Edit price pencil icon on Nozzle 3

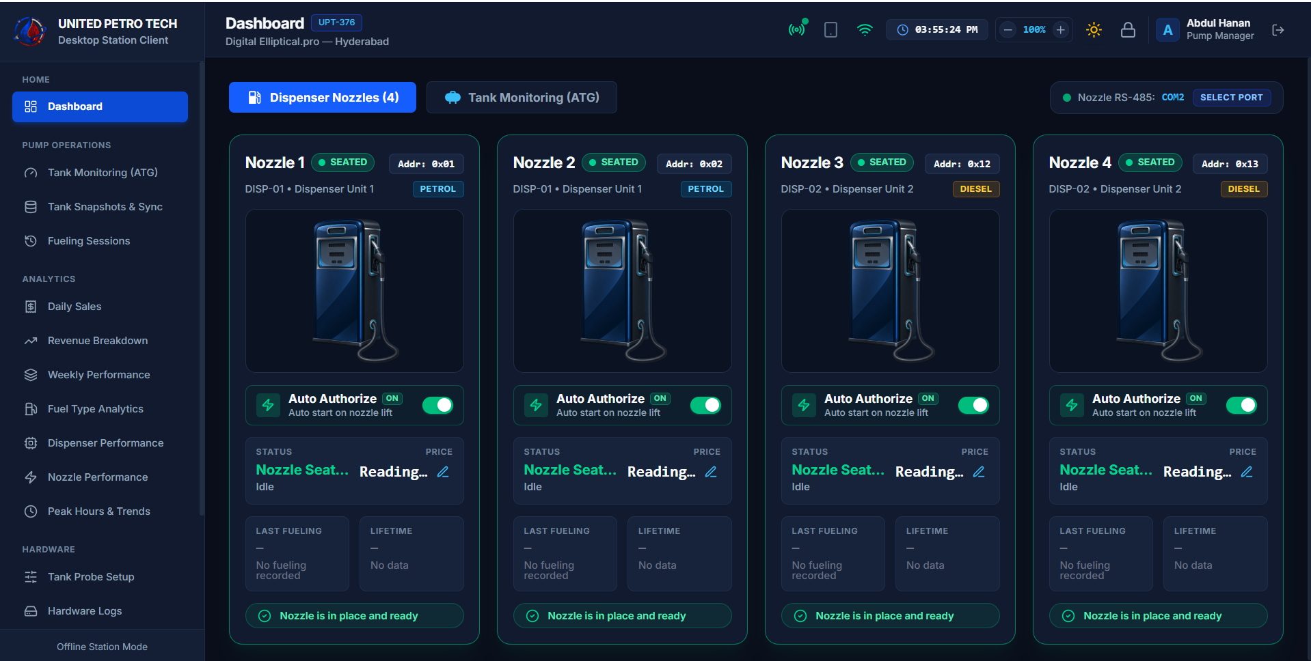[x=979, y=472]
